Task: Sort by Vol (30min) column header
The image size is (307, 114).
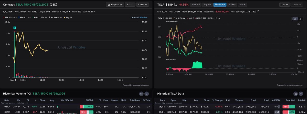Action: click(67, 100)
